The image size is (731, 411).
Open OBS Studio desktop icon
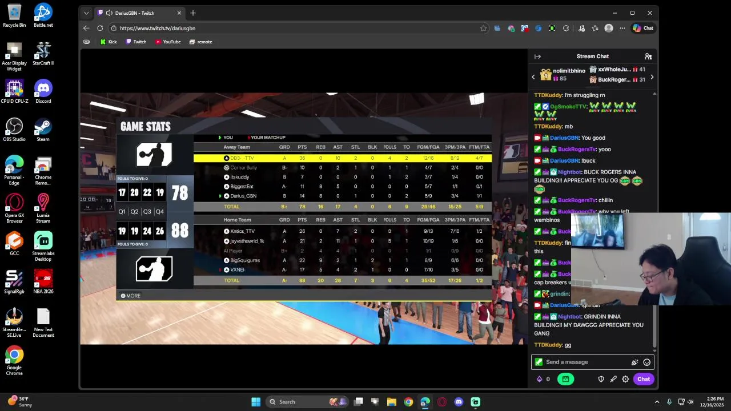point(14,130)
